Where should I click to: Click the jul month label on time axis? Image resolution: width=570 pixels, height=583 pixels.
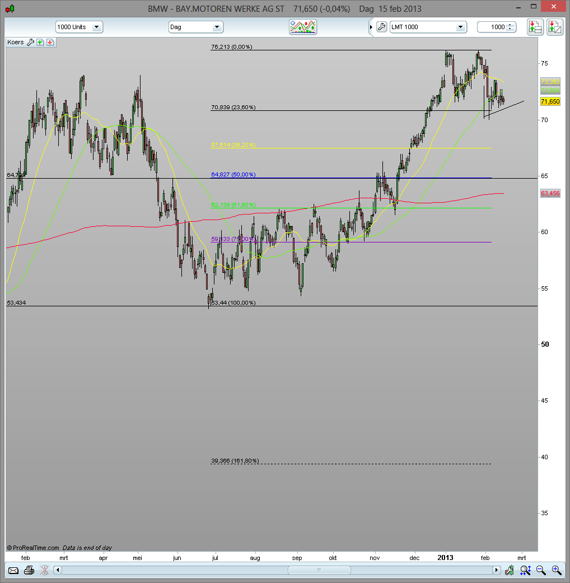coord(215,558)
